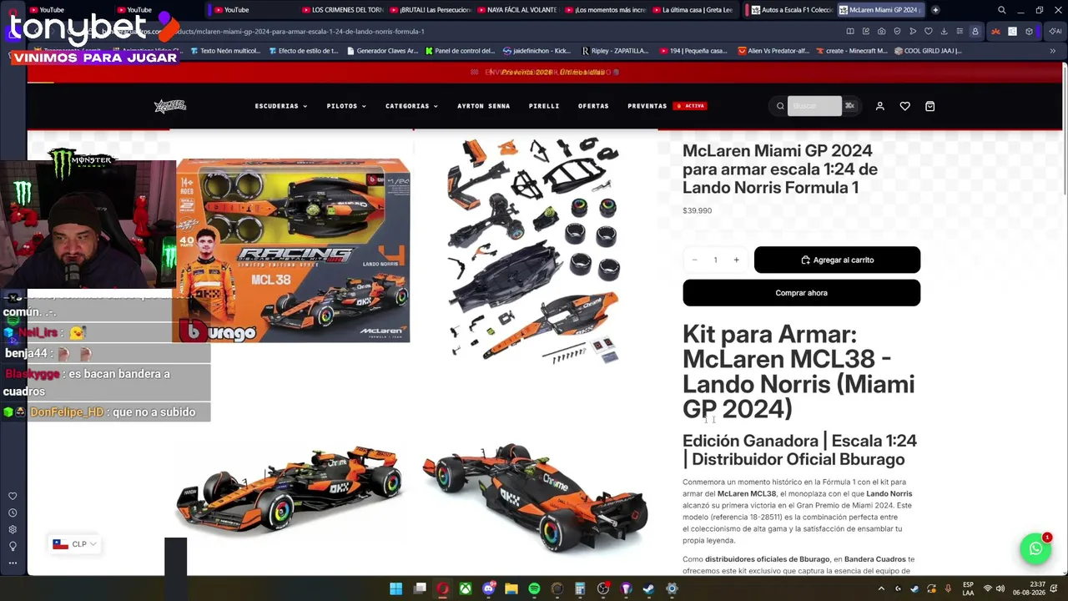Viewport: 1068px width, 601px height.
Task: Open Texto Neón multicolor bookmark
Action: pyautogui.click(x=225, y=51)
